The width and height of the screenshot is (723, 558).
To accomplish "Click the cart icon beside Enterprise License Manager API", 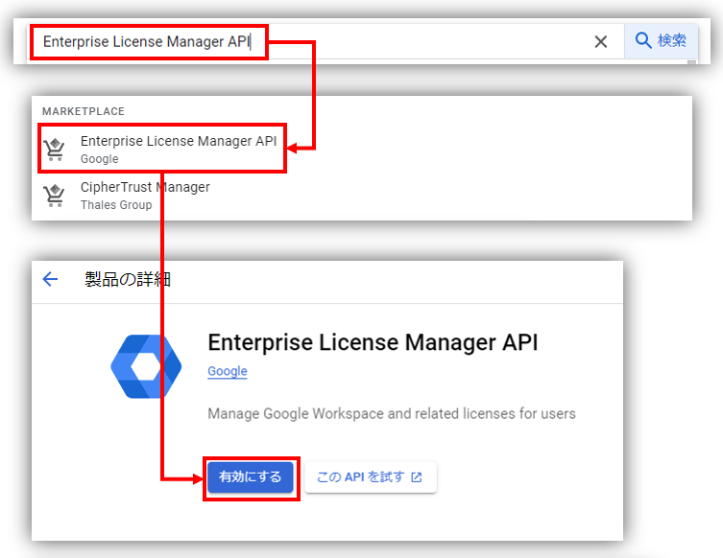I will (55, 150).
